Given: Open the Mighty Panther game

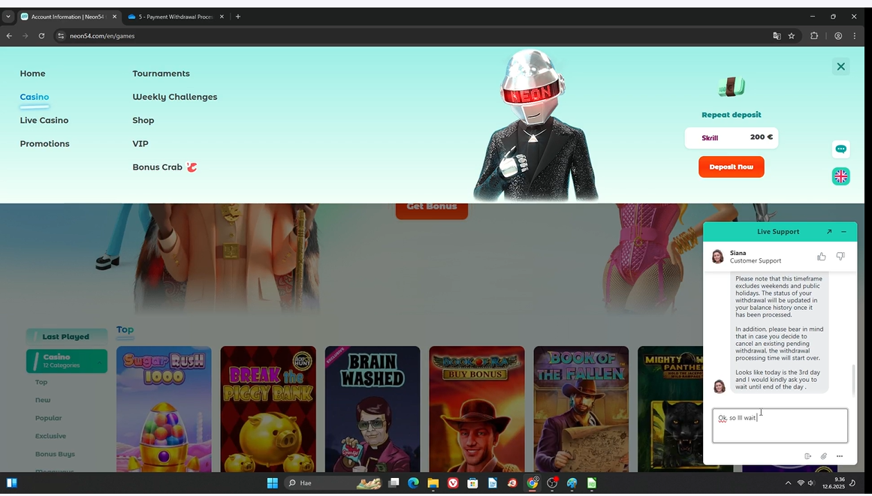Looking at the screenshot, I should pyautogui.click(x=670, y=409).
